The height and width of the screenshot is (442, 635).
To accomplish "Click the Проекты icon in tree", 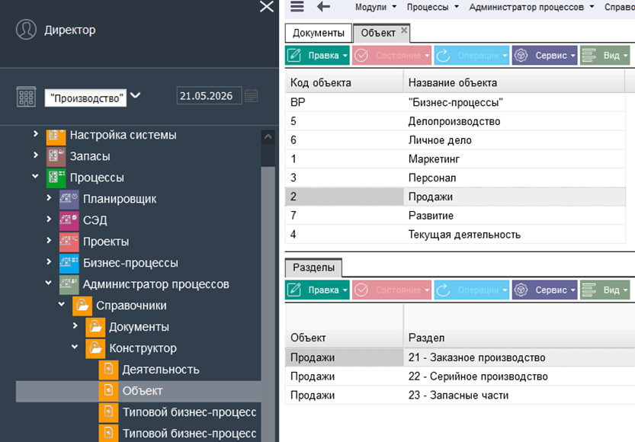I will pos(69,242).
